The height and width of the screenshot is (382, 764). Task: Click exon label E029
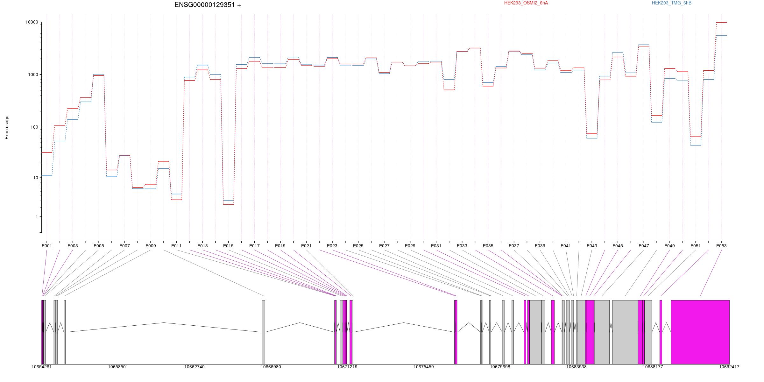[x=410, y=246]
